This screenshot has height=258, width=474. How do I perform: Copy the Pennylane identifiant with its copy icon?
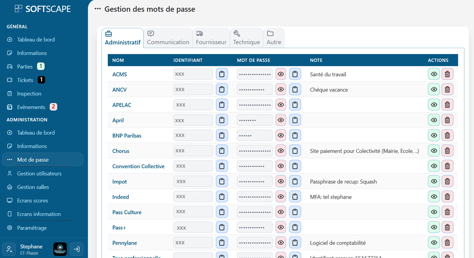222,242
